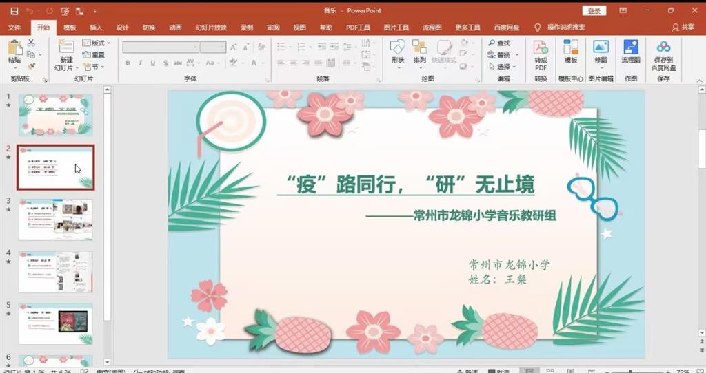The height and width of the screenshot is (373, 706).
Task: Switch to the 幻灯片放映 slideshow tab
Action: (211, 28)
